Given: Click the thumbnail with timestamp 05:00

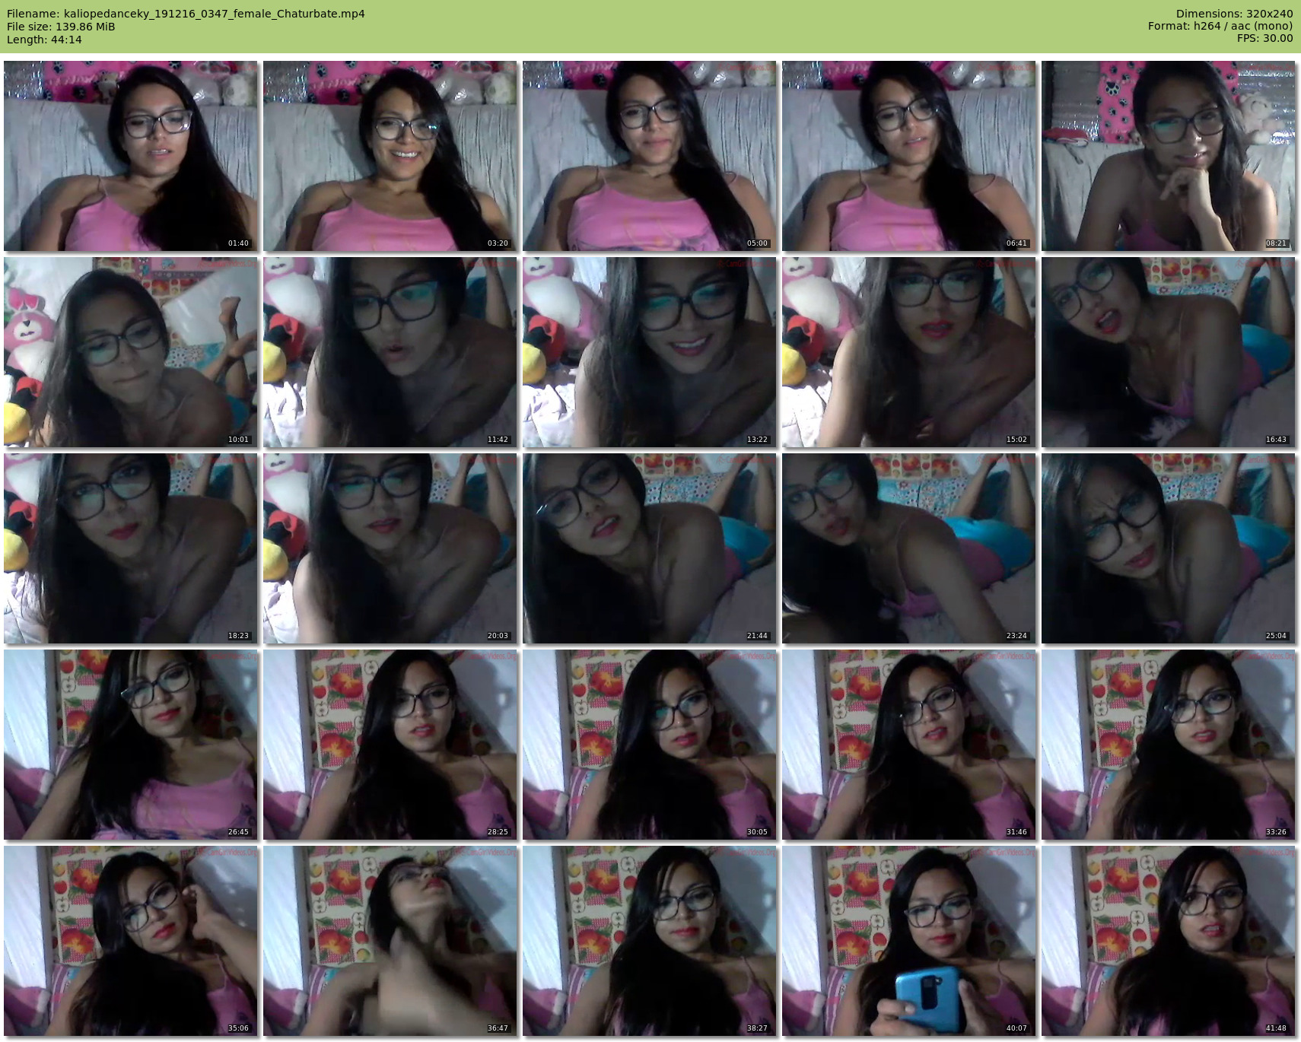Looking at the screenshot, I should 650,156.
